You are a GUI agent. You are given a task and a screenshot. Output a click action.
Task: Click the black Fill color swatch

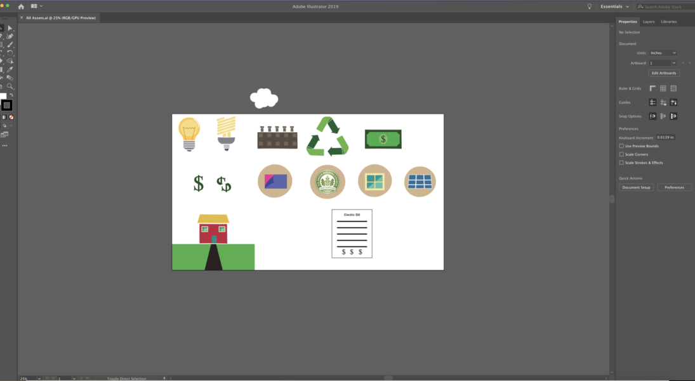(x=6, y=105)
